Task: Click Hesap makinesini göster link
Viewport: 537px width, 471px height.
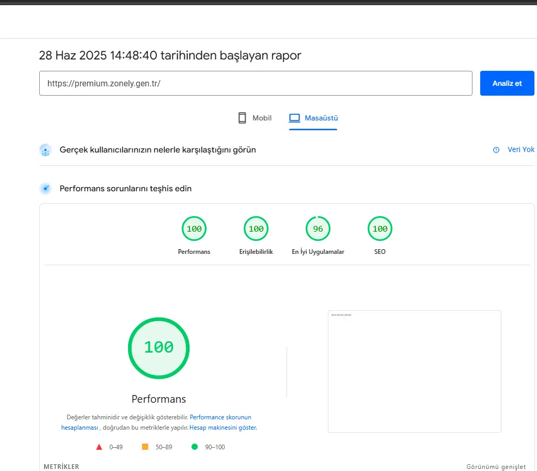Action: [223, 428]
